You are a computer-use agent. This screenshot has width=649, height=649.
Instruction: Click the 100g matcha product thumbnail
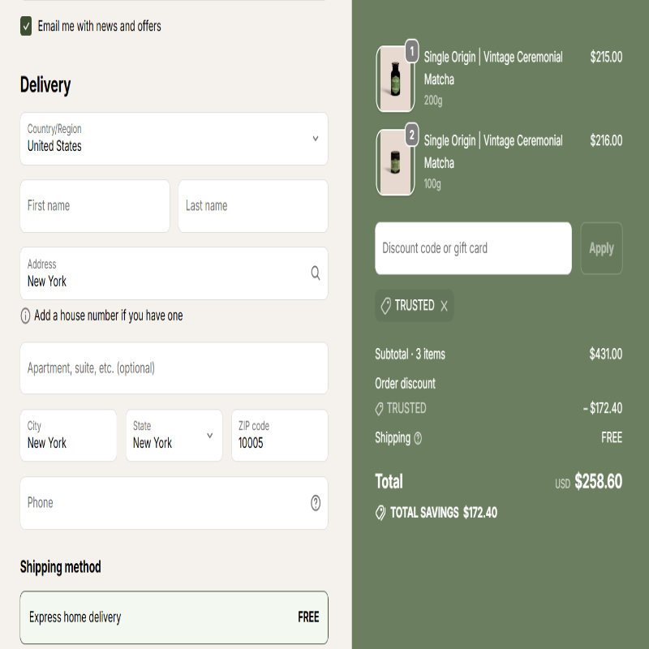pyautogui.click(x=395, y=162)
